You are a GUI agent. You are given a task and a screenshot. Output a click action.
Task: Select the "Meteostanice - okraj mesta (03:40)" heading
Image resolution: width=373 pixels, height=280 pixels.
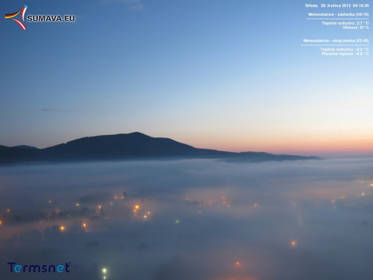336,41
